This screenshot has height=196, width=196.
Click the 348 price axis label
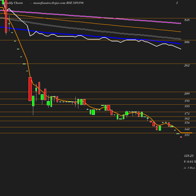[x=187, y=20]
